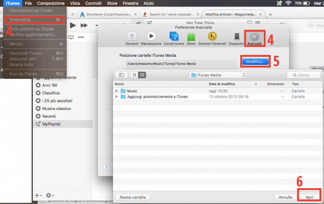Switch file dialog to icon view
This screenshot has width=324, height=204.
point(134,75)
